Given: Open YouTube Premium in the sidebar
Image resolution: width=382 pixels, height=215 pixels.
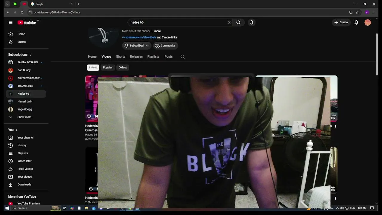Looking at the screenshot, I should pos(26,203).
